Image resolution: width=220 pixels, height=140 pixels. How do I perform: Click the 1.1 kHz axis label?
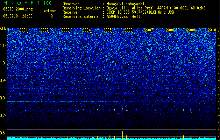(3, 45)
